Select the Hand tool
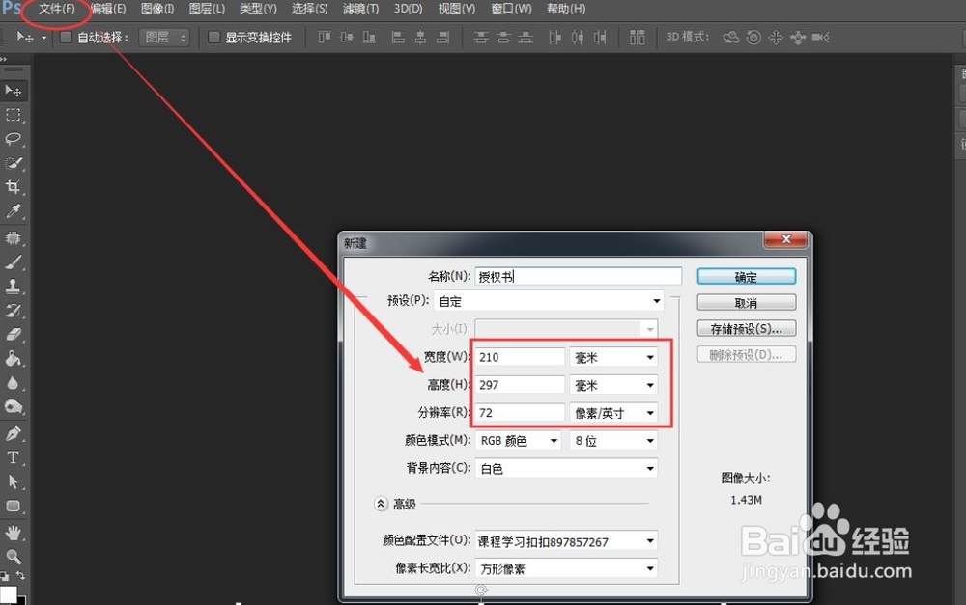Screen dimensions: 966x605 (x=13, y=533)
